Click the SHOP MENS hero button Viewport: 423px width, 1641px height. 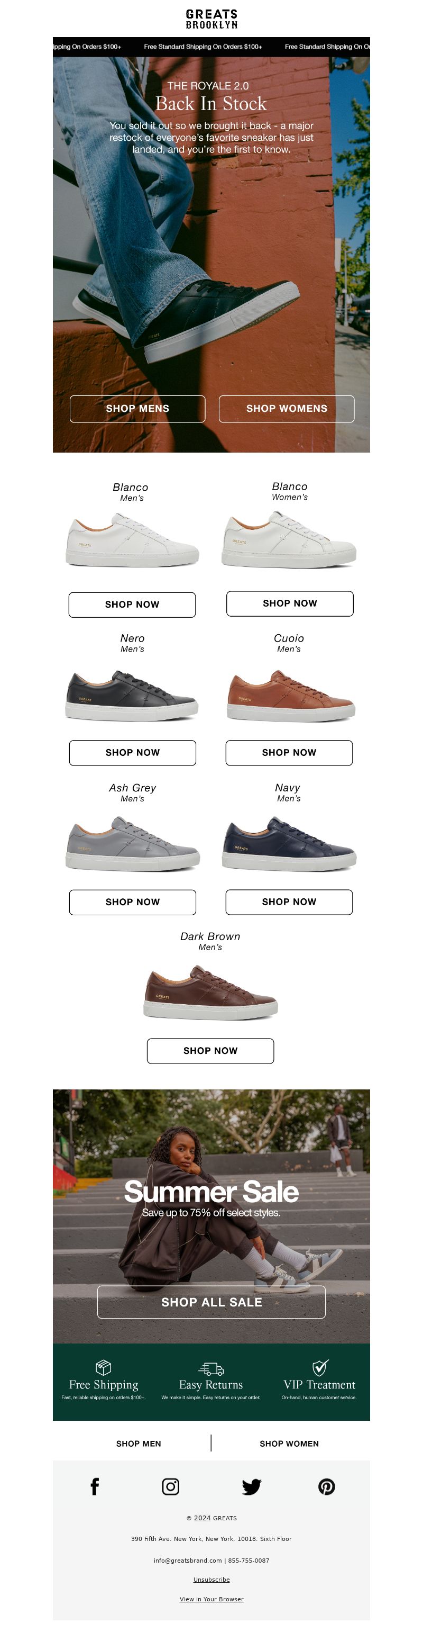[x=137, y=408]
